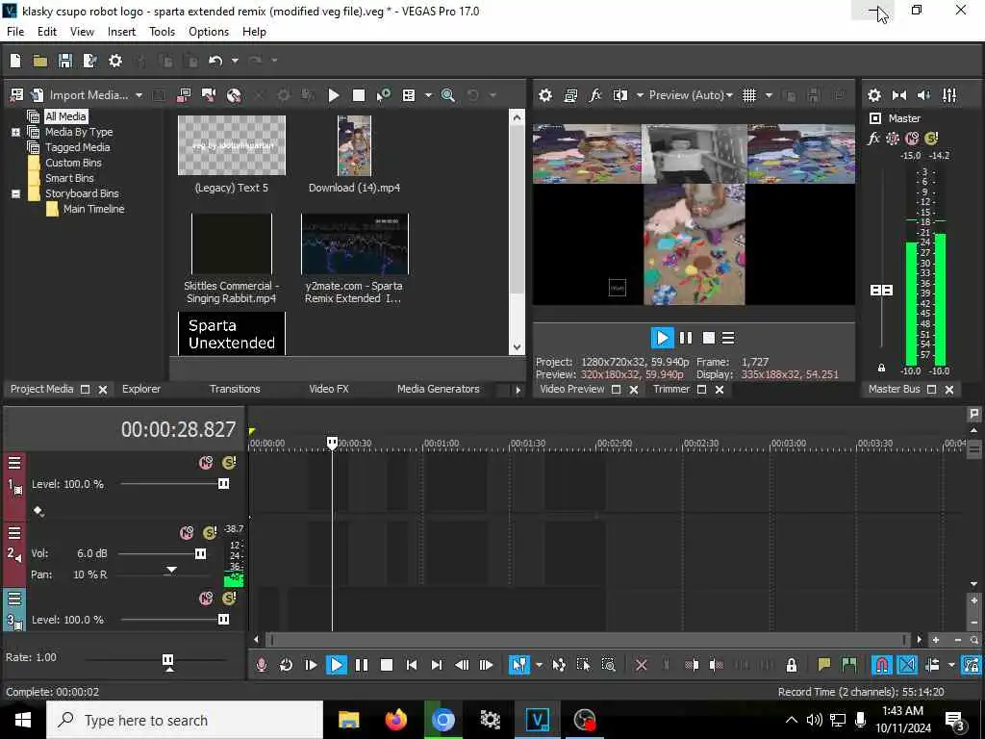Click the Preview on External Monitor icon

pos(570,95)
